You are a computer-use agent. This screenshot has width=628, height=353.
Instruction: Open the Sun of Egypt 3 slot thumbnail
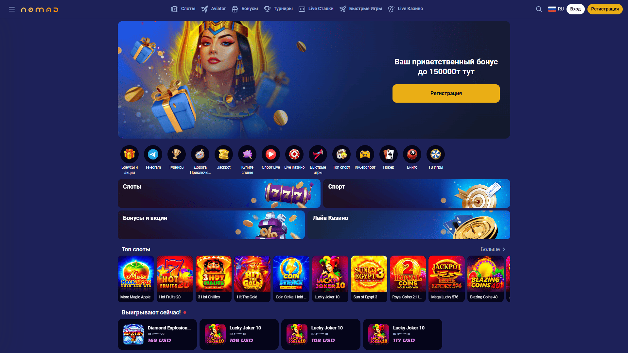pyautogui.click(x=369, y=279)
